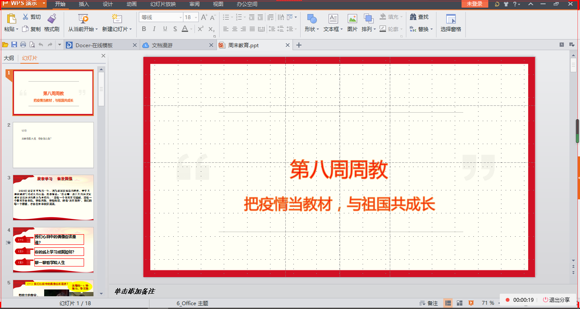Expand the Shapes (形状) dropdown

click(312, 29)
